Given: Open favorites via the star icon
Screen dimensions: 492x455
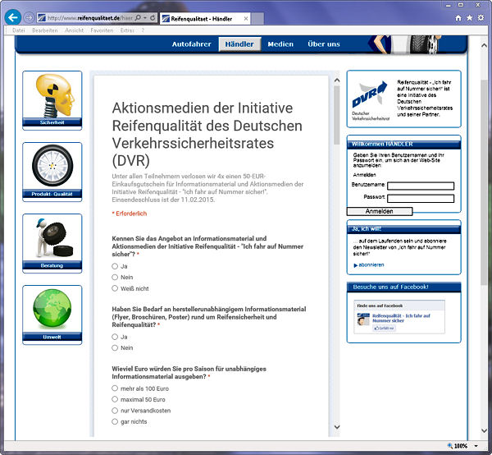Looking at the screenshot, I should (469, 18).
